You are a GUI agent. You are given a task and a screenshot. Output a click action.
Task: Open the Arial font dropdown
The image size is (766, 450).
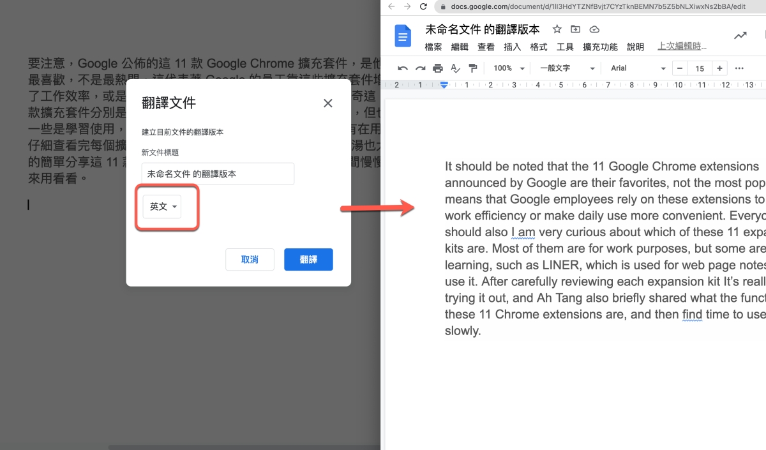[x=638, y=68]
